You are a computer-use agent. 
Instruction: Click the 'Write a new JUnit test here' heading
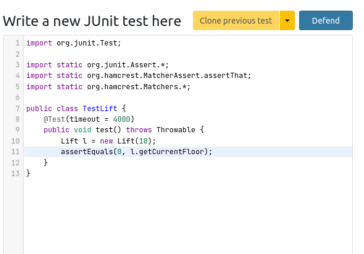point(92,21)
